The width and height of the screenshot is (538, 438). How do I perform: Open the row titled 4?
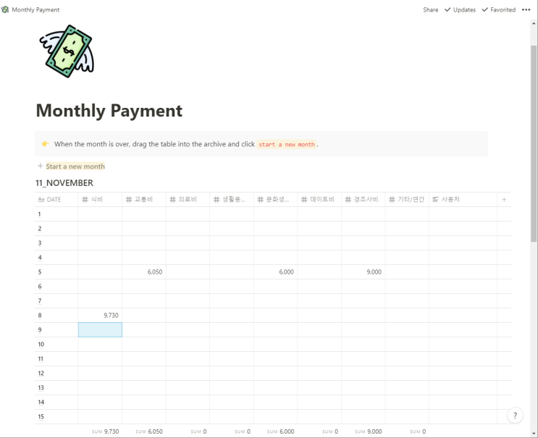tap(40, 257)
